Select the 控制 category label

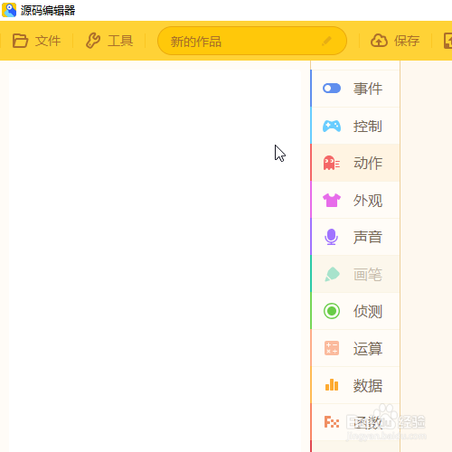(368, 127)
